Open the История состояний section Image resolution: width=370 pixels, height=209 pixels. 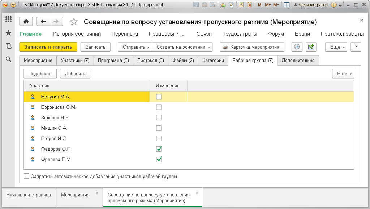[x=77, y=34]
